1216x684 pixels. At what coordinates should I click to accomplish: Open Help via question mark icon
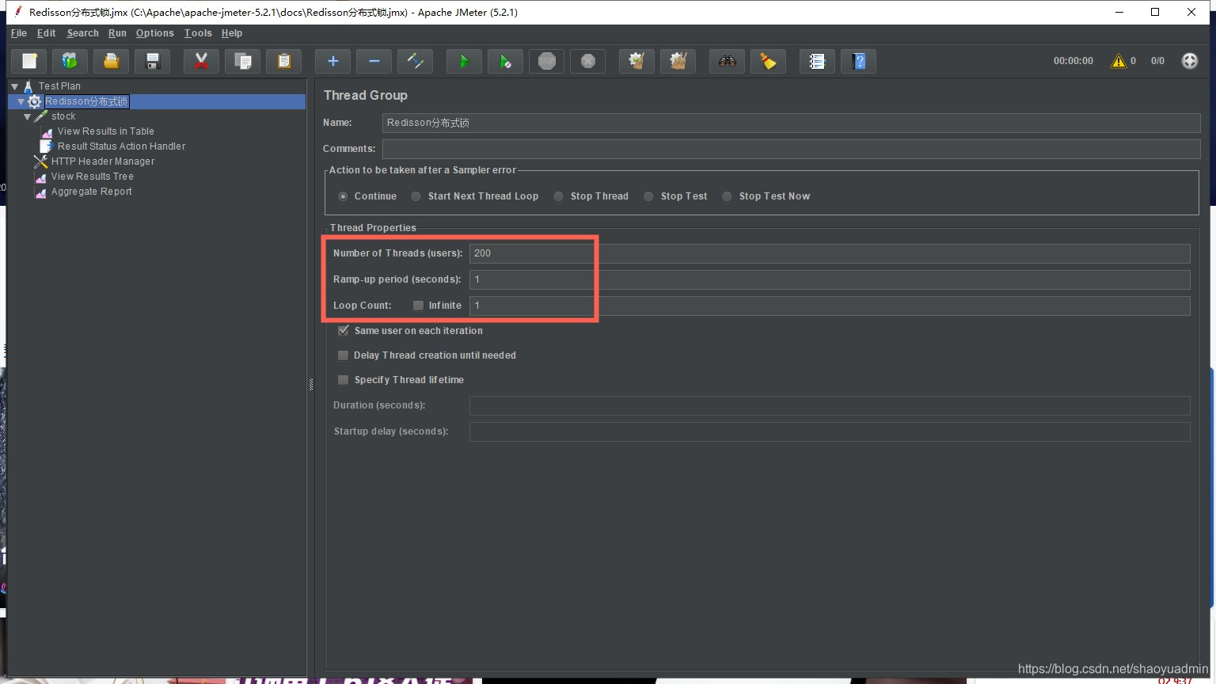tap(859, 61)
